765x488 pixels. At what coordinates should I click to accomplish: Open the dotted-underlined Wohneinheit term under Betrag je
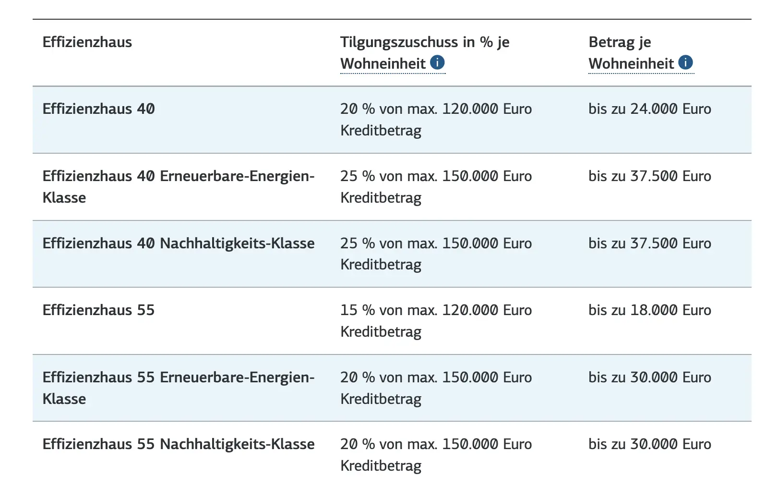click(x=631, y=63)
